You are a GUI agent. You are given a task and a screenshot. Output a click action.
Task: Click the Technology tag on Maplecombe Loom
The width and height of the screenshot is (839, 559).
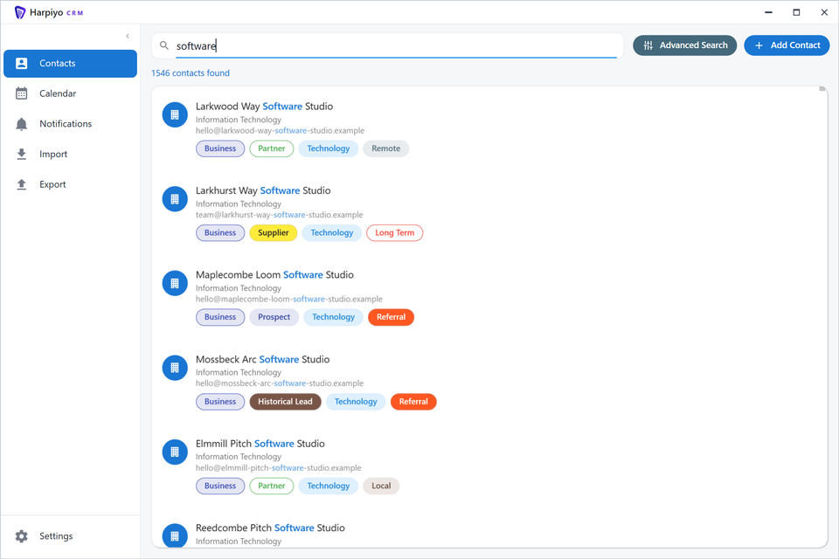coord(333,317)
